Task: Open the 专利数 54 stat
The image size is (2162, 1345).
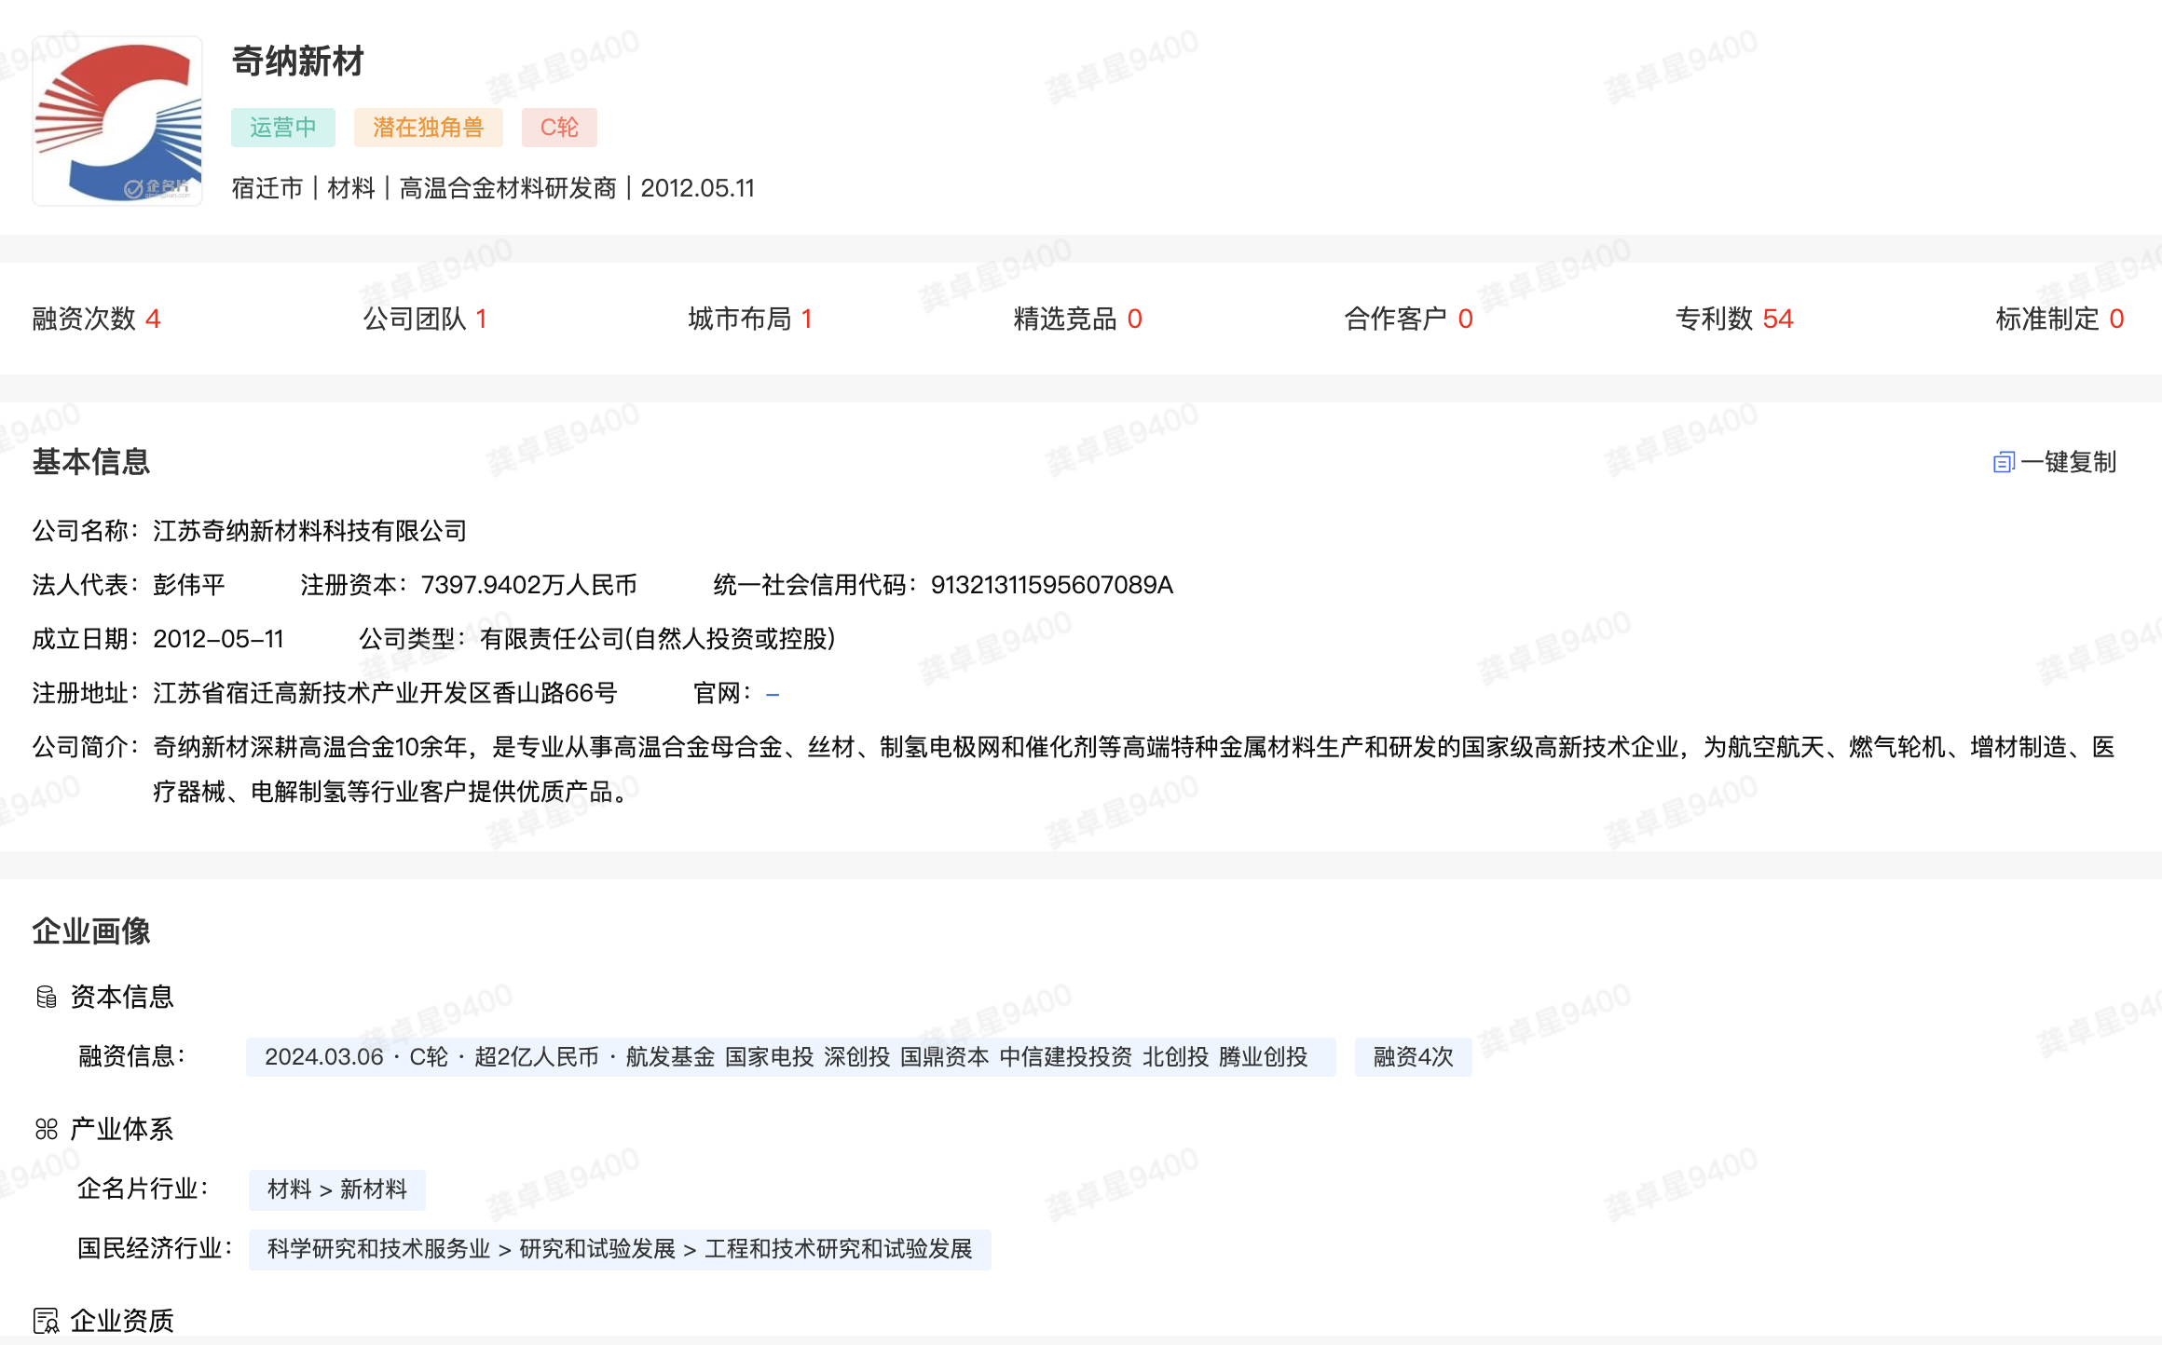Action: coord(1734,319)
